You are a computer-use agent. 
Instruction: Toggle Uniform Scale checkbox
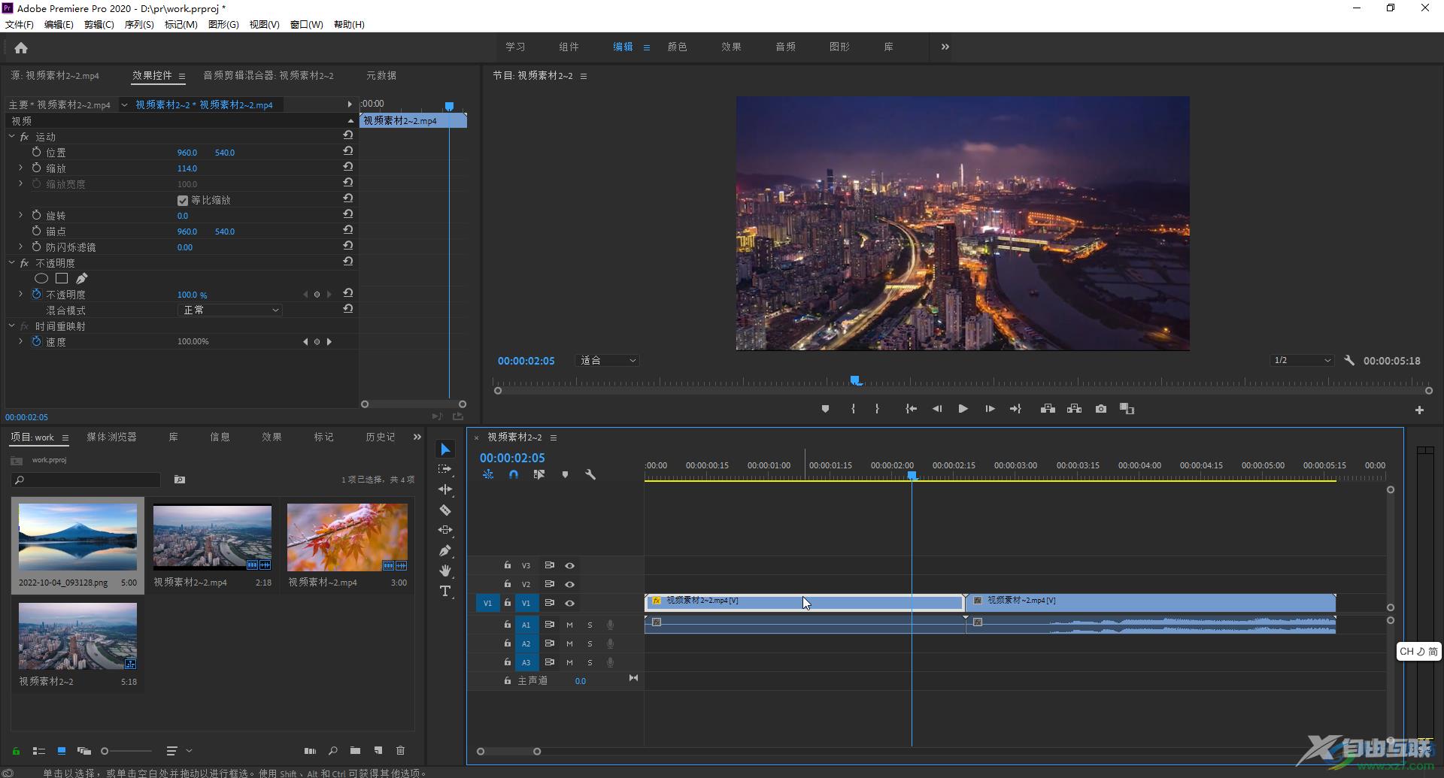click(x=182, y=201)
